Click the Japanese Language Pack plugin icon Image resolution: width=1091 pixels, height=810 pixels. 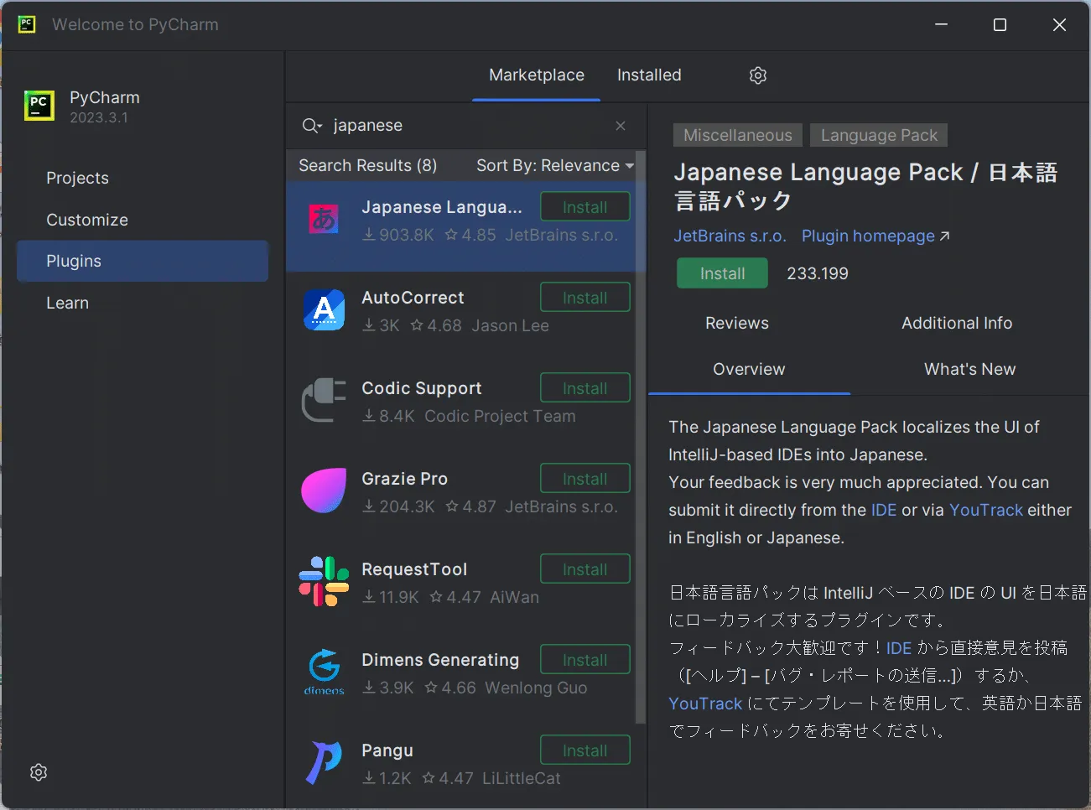[324, 218]
